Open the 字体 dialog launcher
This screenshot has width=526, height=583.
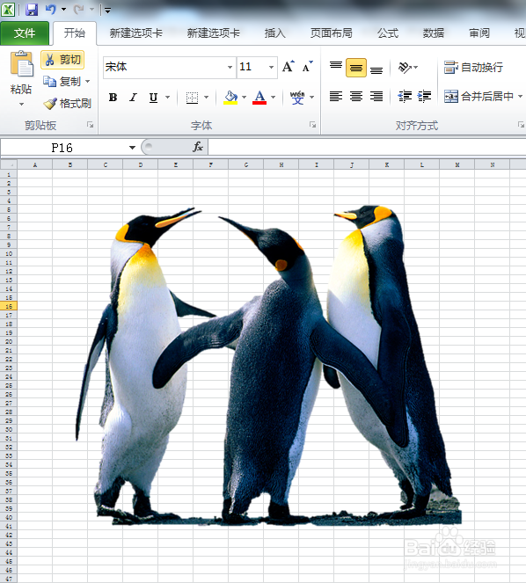(x=312, y=125)
